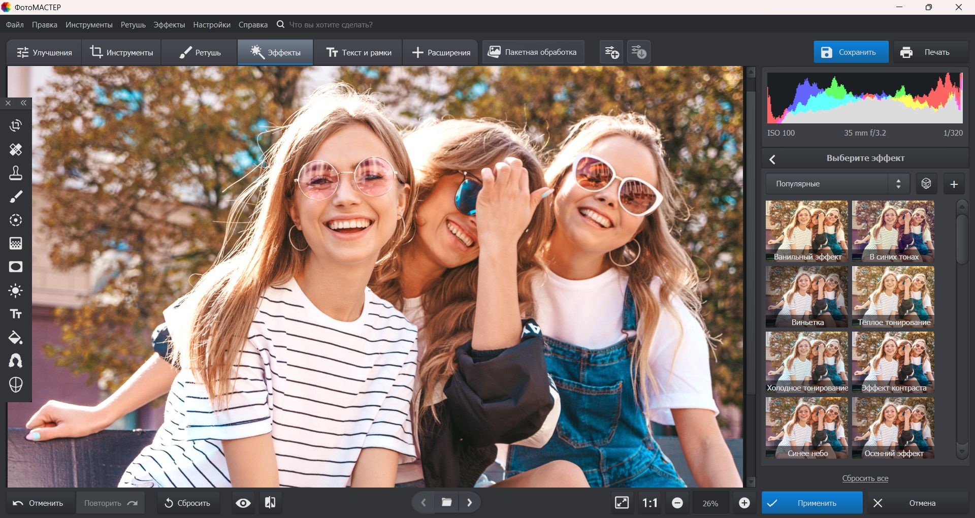Pick the paint bucket fill tool
975x518 pixels.
16,338
